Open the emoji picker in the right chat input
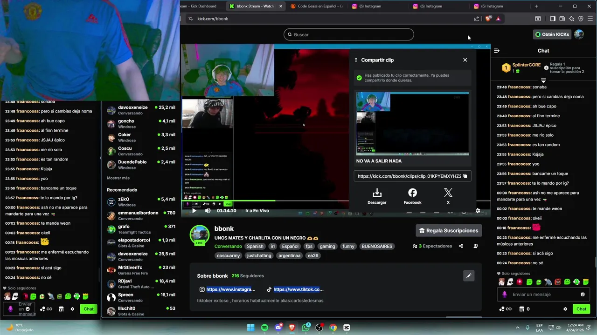Image resolution: width=597 pixels, height=335 pixels. (583, 295)
